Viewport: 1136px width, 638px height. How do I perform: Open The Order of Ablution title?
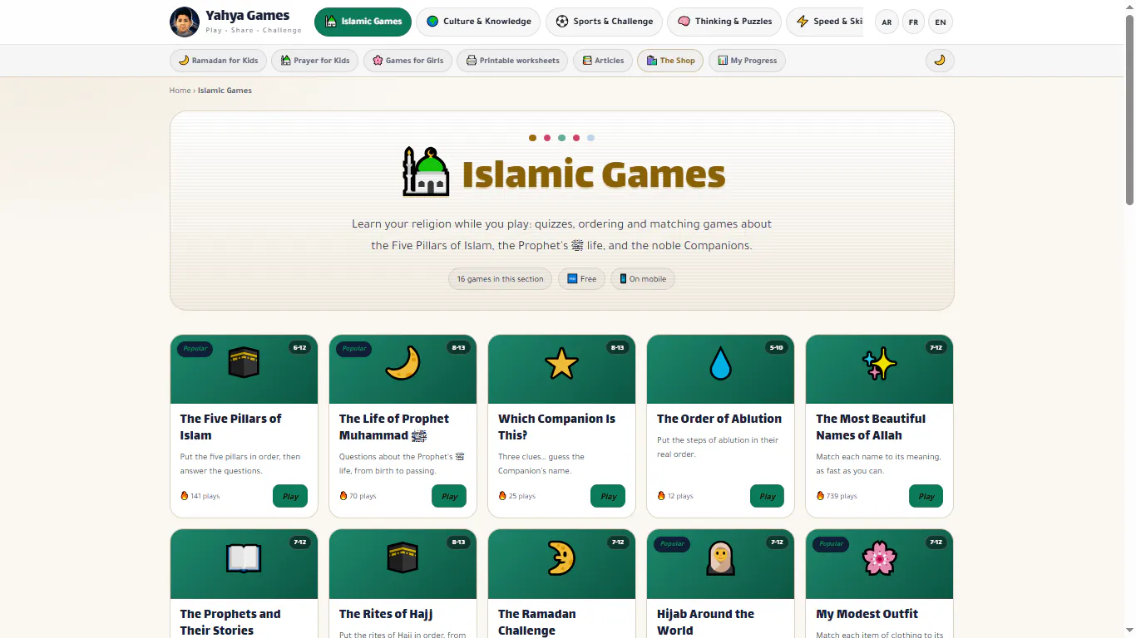[x=719, y=419]
